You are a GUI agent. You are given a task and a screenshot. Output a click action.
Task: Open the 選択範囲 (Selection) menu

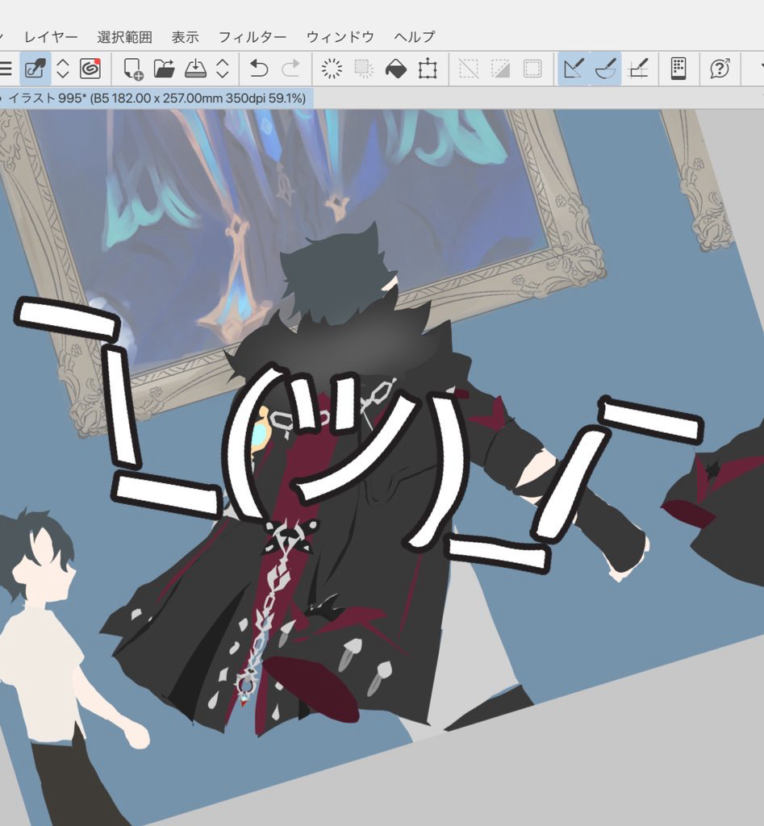pos(124,36)
